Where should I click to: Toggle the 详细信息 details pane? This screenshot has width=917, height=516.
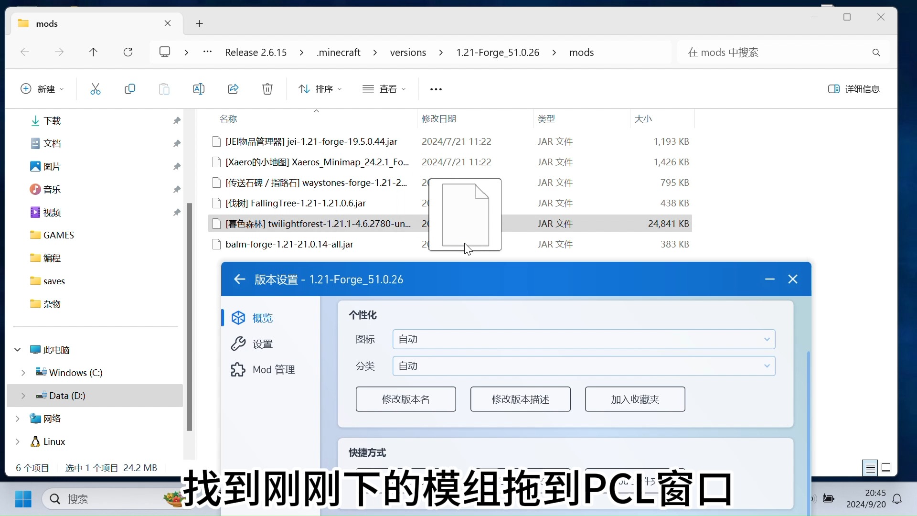pyautogui.click(x=854, y=89)
